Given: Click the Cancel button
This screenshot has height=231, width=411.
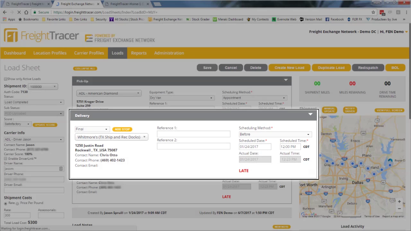Looking at the screenshot, I should 231,68.
